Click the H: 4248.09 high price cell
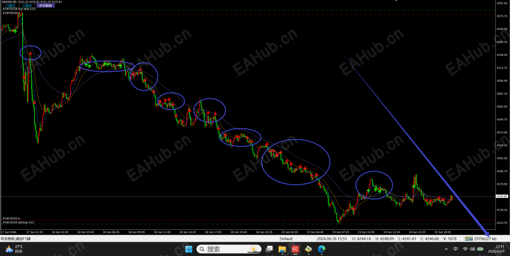The image size is (510, 256). (384, 239)
